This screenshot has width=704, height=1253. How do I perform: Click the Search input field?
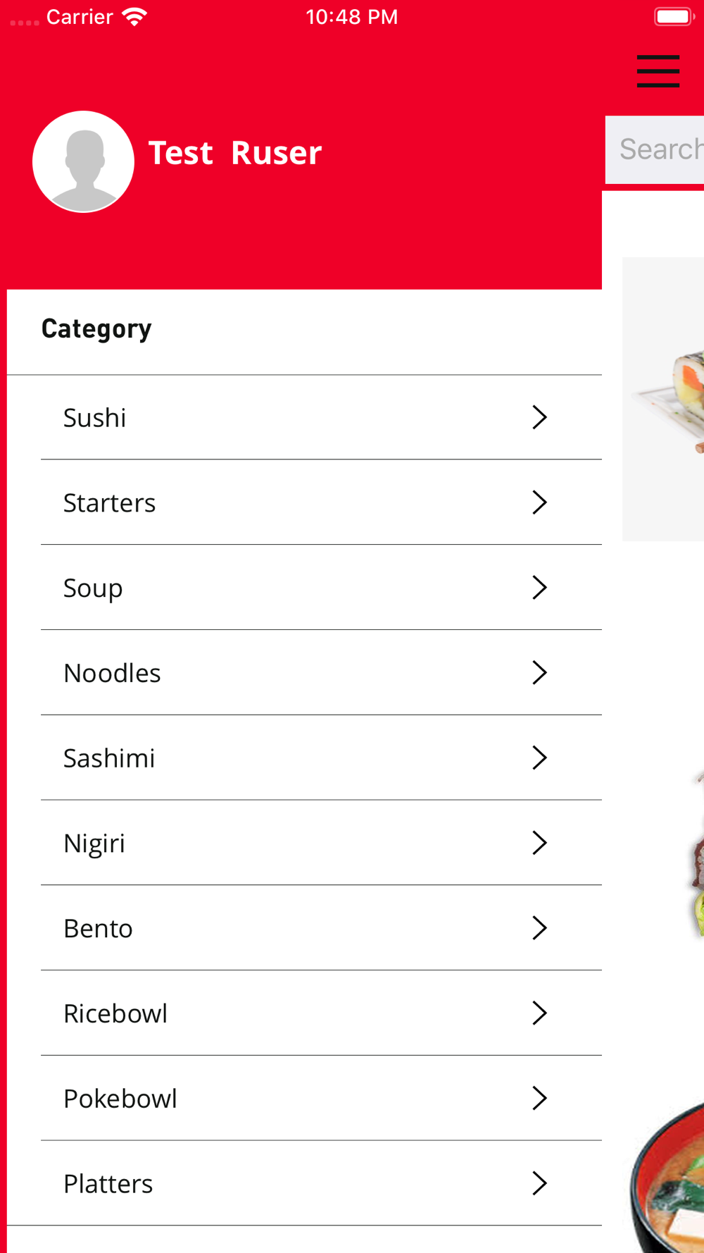tap(655, 149)
